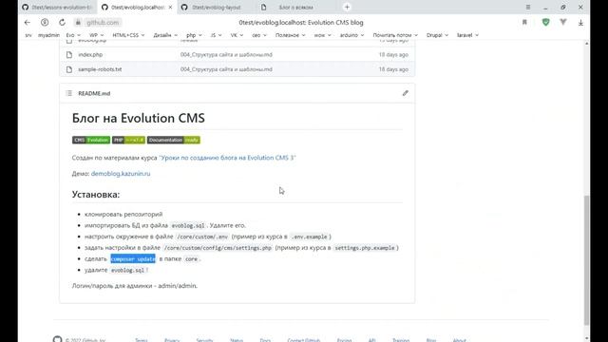Click the grey triangular extension icon beside the shield
This screenshot has height=342, width=608.
563,22
